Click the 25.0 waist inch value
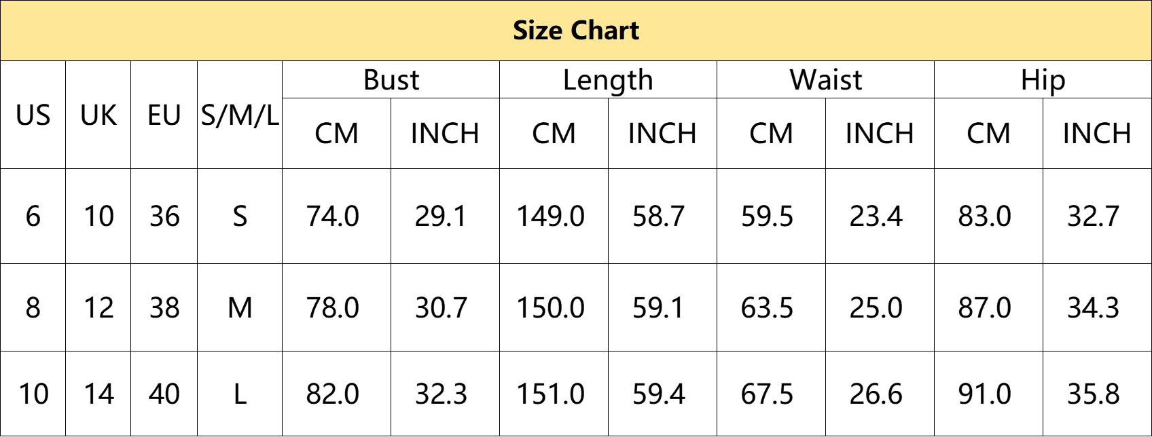Viewport: 1152px width, 437px height. point(876,308)
